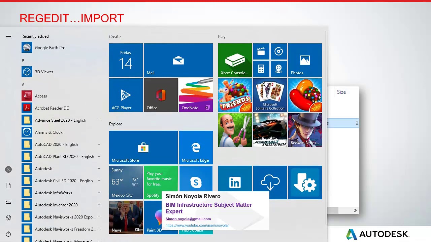Open the download-with-gear settings tile
Viewport: 431px width, 242px height.
click(x=305, y=183)
